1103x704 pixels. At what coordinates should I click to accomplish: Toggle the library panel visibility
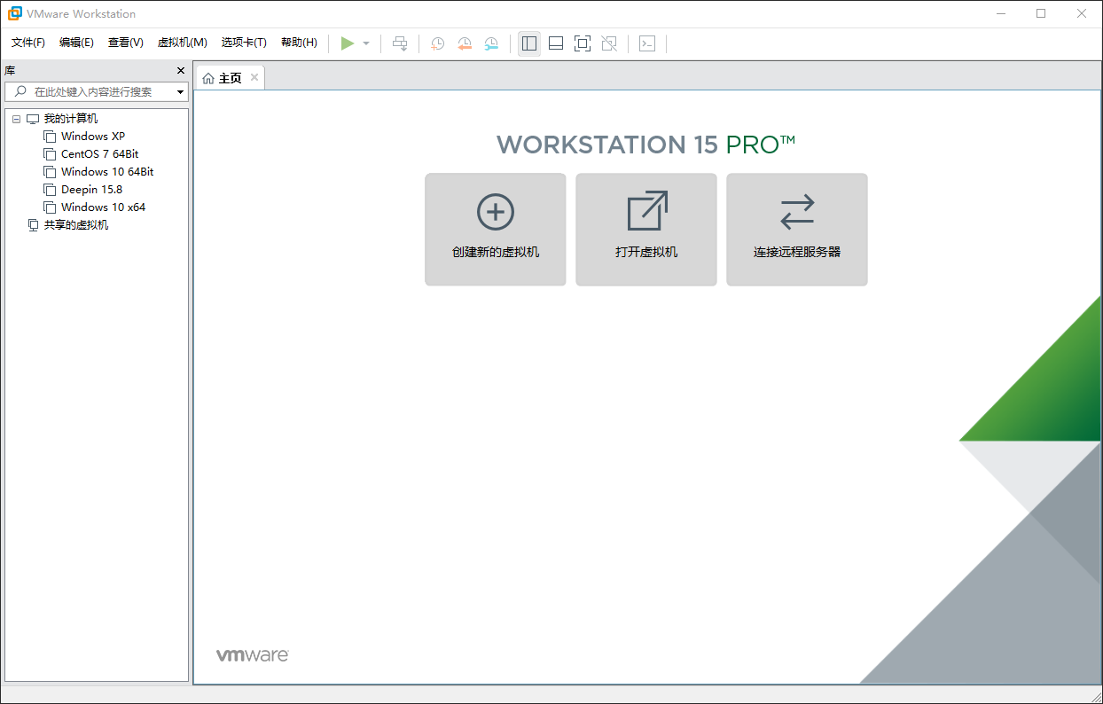(528, 43)
